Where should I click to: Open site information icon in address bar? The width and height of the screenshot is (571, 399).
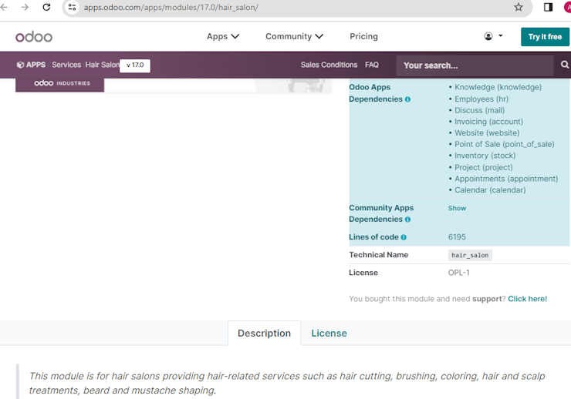(x=72, y=7)
